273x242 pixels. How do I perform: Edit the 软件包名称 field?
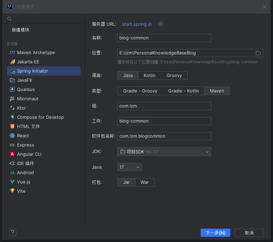tap(164, 136)
